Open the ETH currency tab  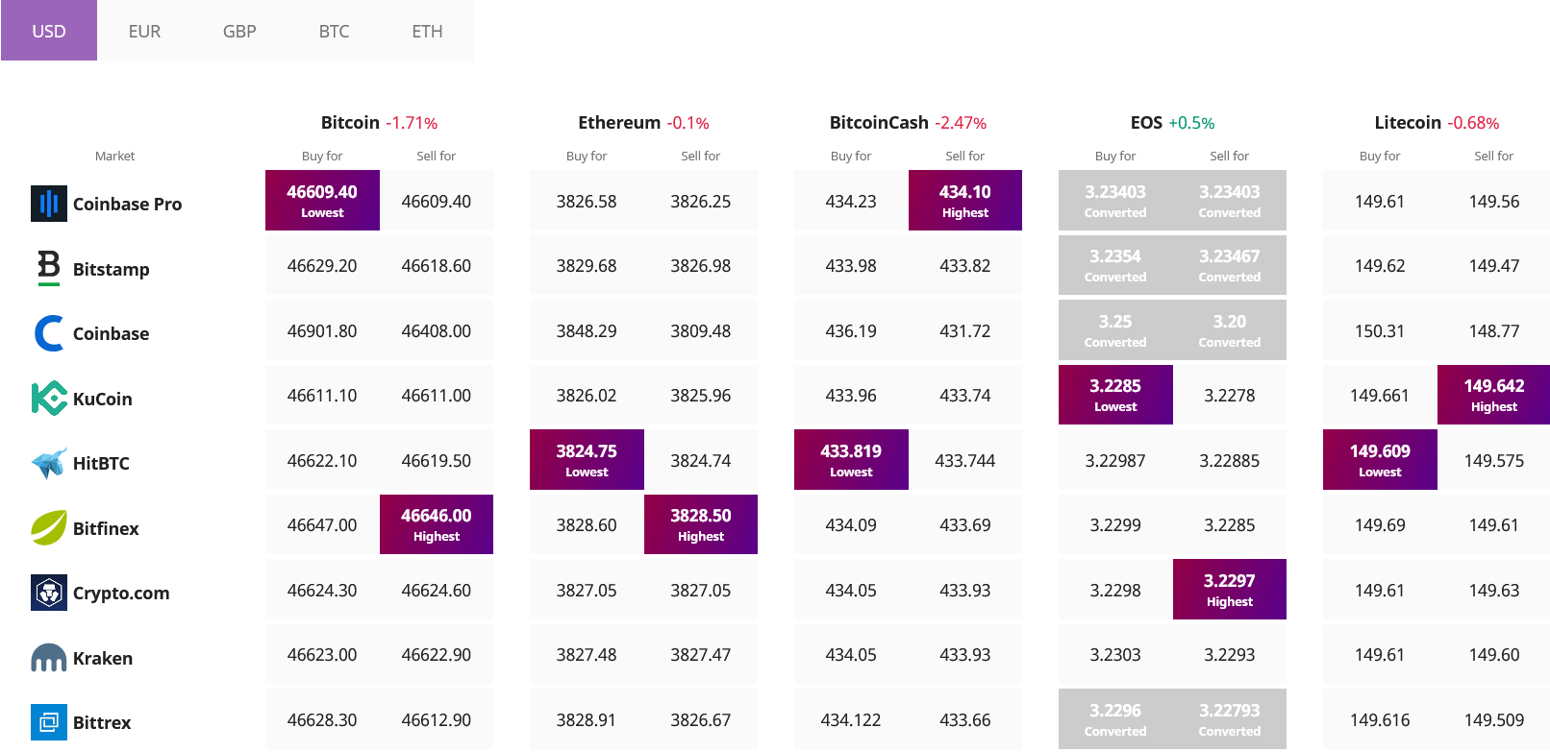pyautogui.click(x=427, y=31)
